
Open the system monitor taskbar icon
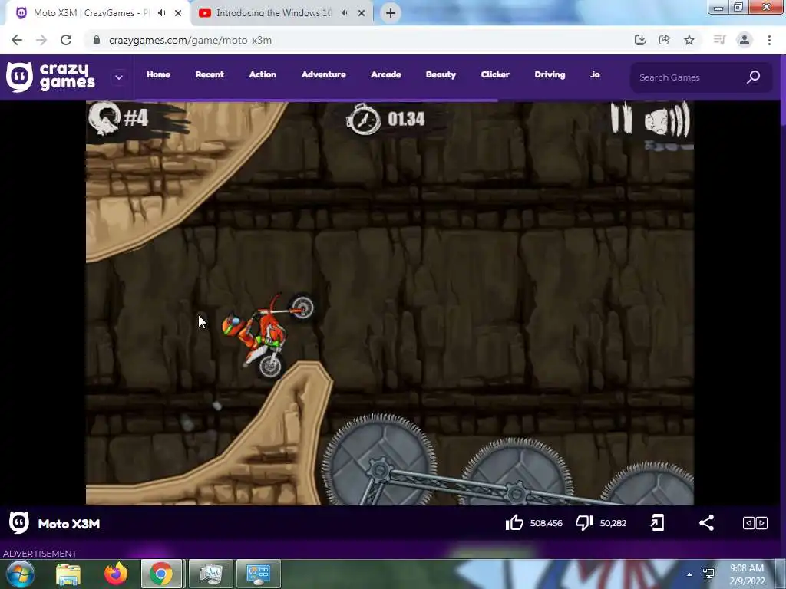click(210, 574)
